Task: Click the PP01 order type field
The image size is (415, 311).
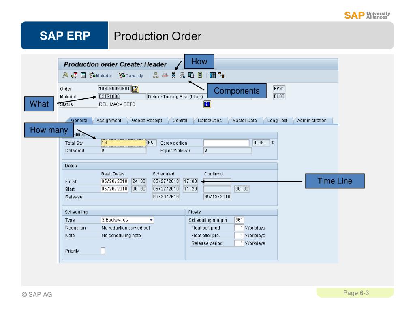Action: [x=279, y=89]
